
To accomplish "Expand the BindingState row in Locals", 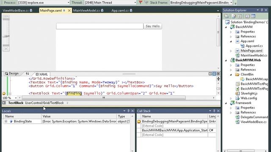I will 6,121.
